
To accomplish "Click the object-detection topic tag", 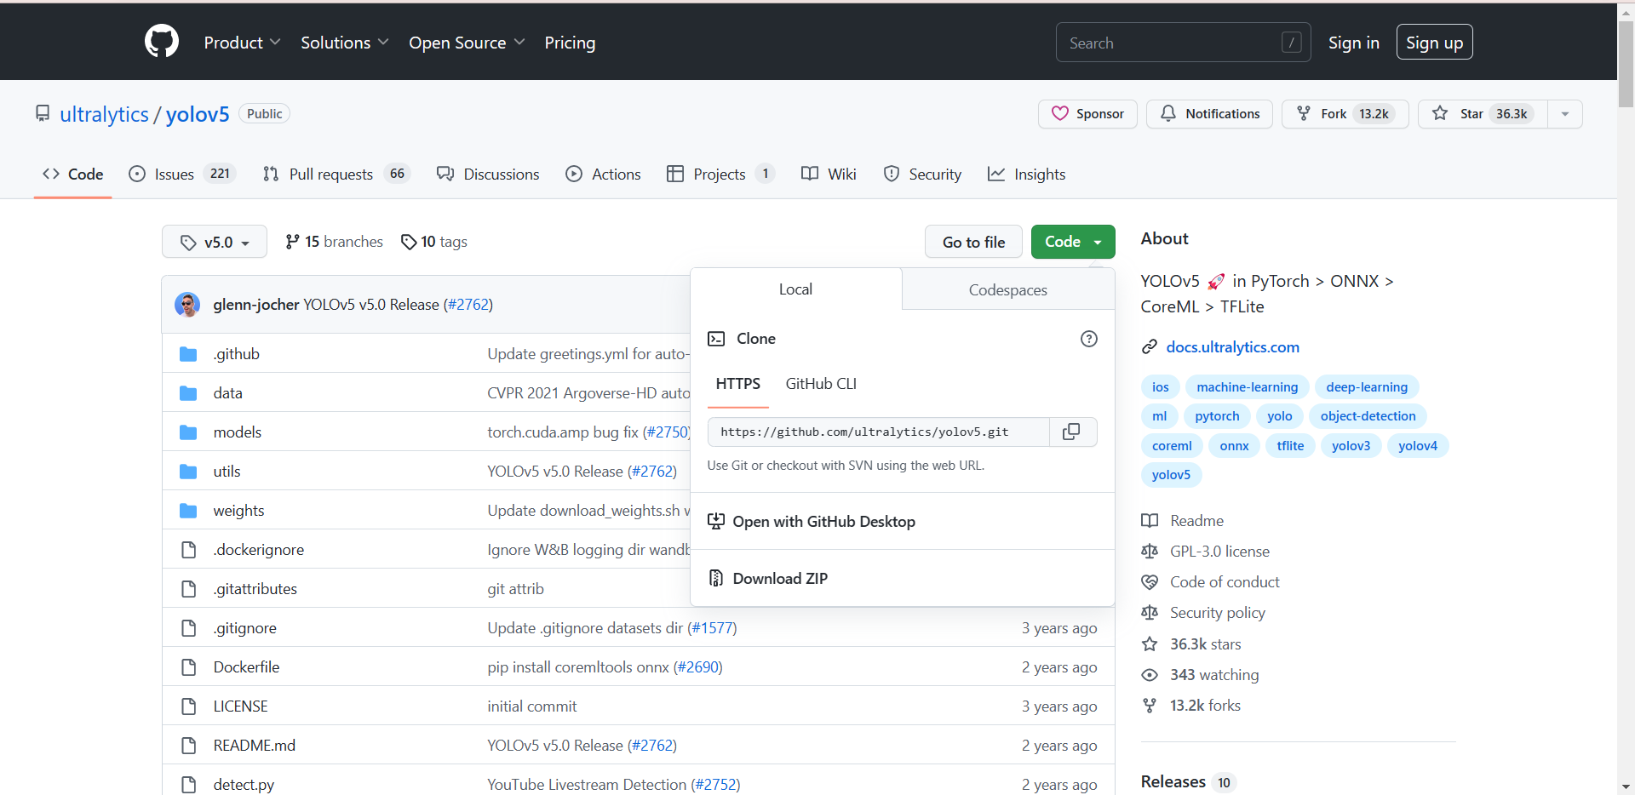I will pyautogui.click(x=1368, y=416).
